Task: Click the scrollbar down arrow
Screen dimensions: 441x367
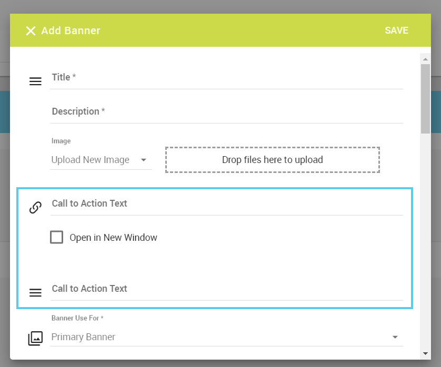Action: 425,353
